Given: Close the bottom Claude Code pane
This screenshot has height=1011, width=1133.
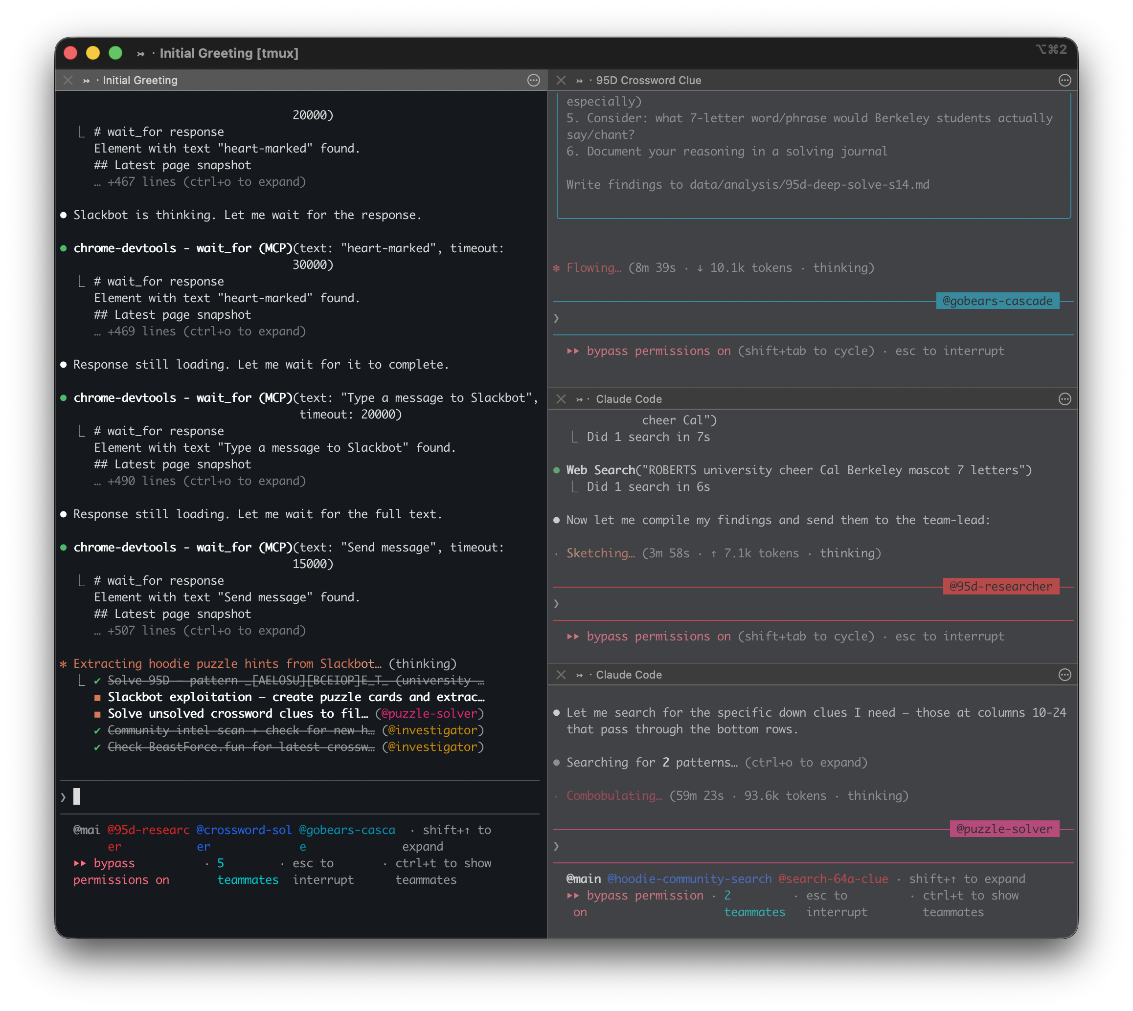Looking at the screenshot, I should (561, 674).
